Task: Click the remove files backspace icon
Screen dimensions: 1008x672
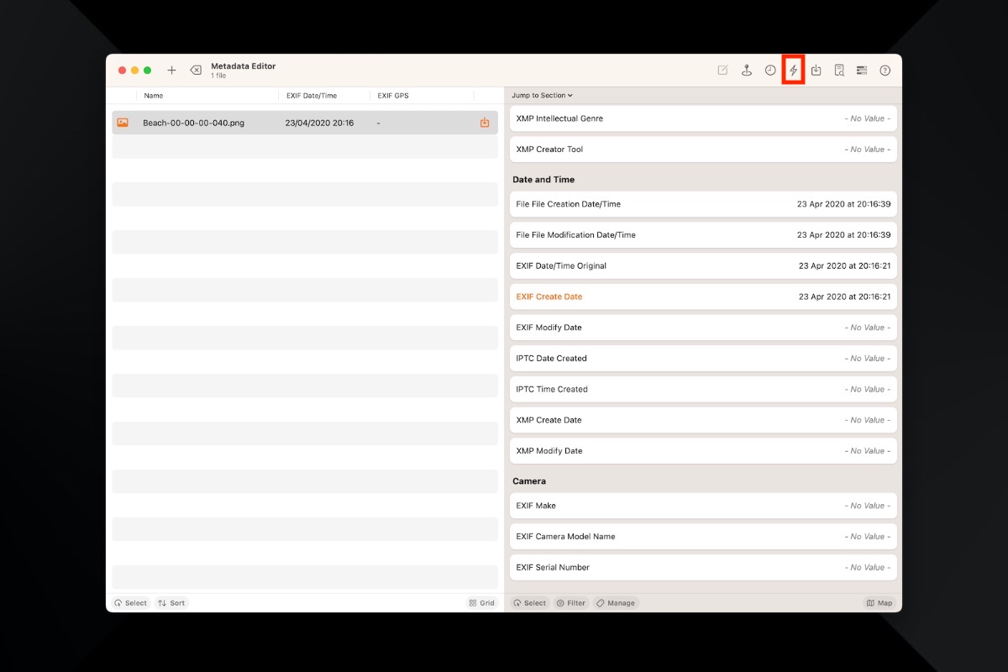Action: tap(196, 71)
